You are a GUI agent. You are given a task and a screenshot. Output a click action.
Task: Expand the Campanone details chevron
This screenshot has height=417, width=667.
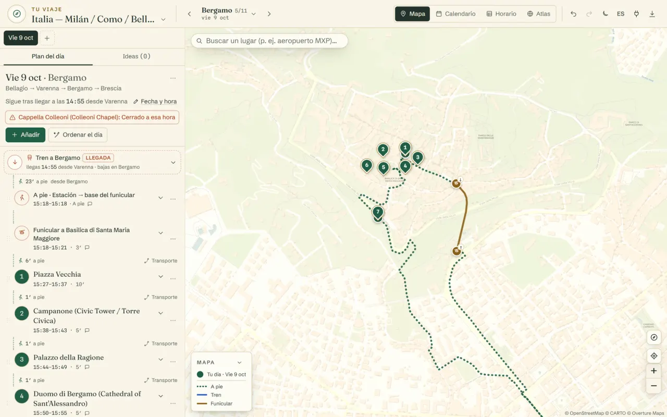(x=160, y=313)
